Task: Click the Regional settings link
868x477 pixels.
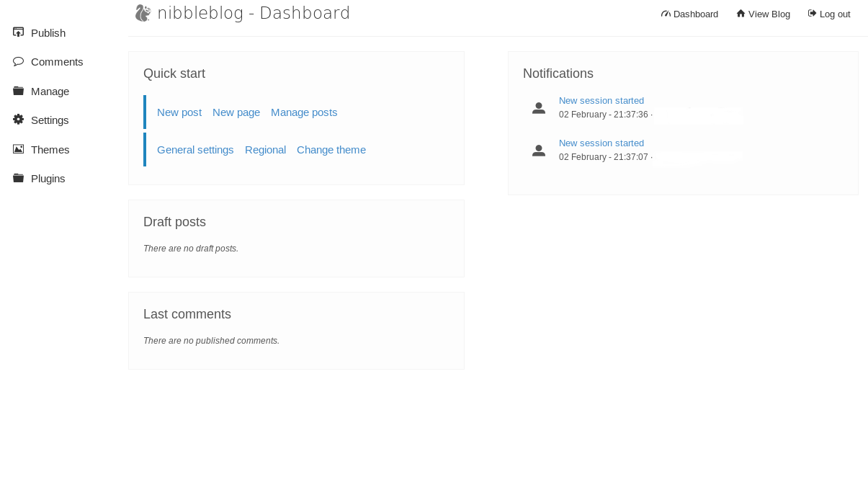Action: [x=265, y=148]
